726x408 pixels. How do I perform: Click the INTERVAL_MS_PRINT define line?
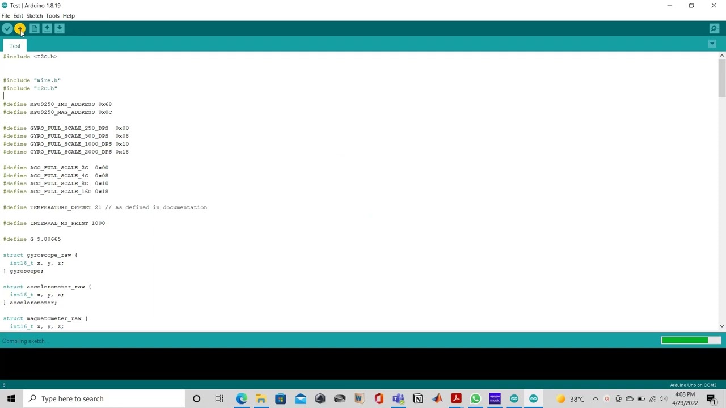click(x=54, y=223)
